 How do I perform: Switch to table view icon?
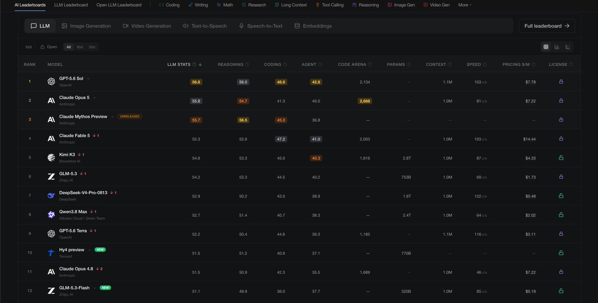pos(546,47)
